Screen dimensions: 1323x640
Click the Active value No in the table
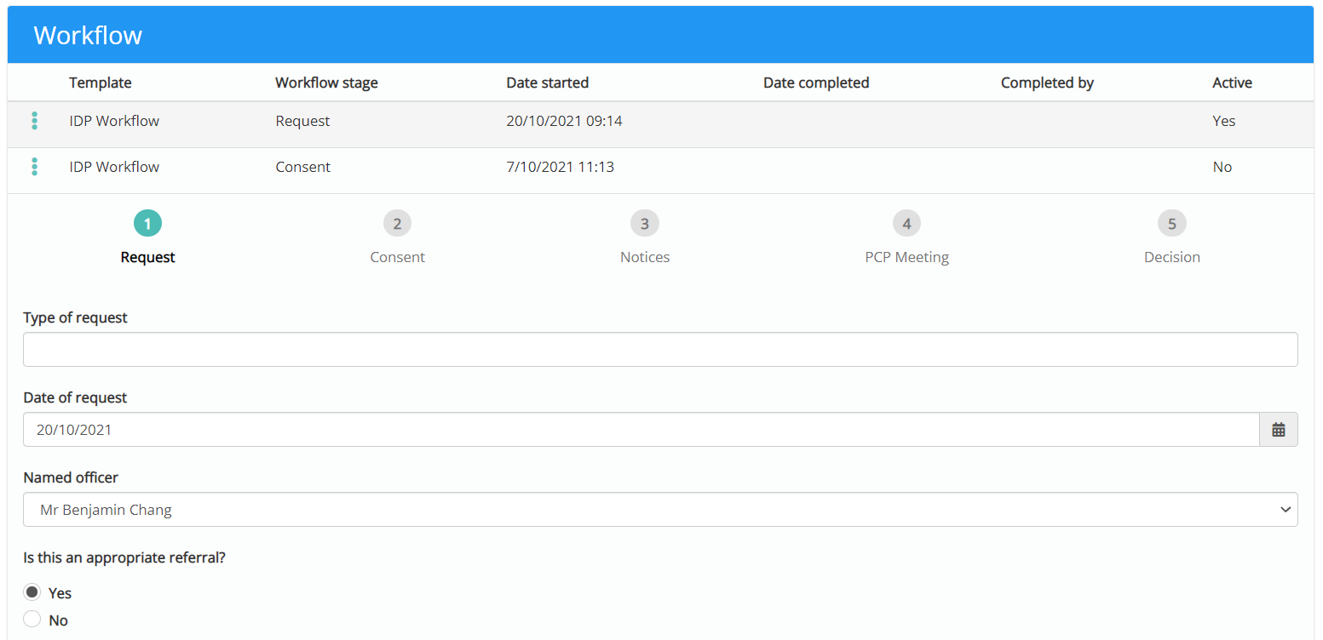(1222, 167)
